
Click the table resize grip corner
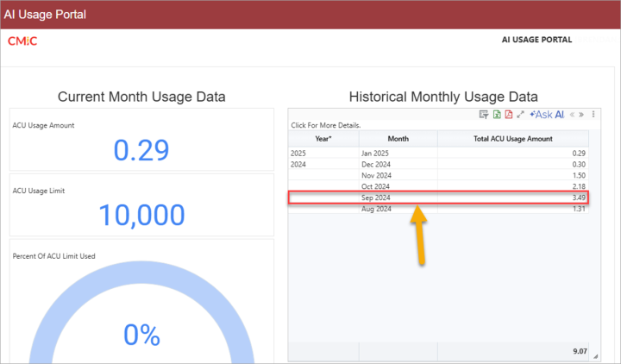tap(595, 356)
